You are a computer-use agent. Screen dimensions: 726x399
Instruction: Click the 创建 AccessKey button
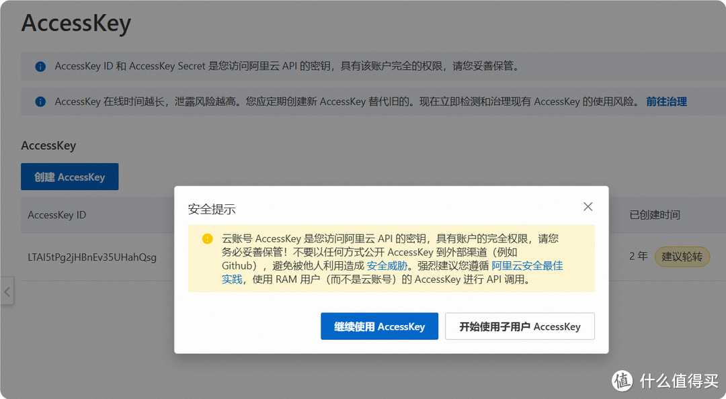click(x=69, y=177)
